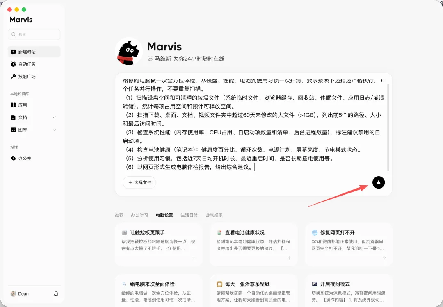Click the yellow macOS minimize button
Screen dimensions: 443x307
click(x=17, y=9)
